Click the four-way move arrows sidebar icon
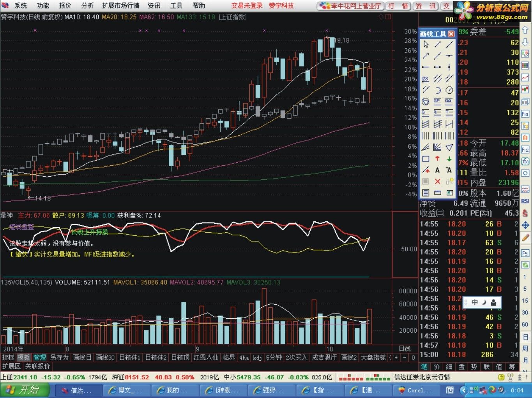 525,225
